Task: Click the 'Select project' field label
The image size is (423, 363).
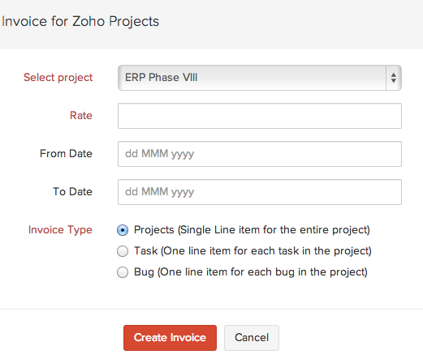Action: pyautogui.click(x=58, y=78)
